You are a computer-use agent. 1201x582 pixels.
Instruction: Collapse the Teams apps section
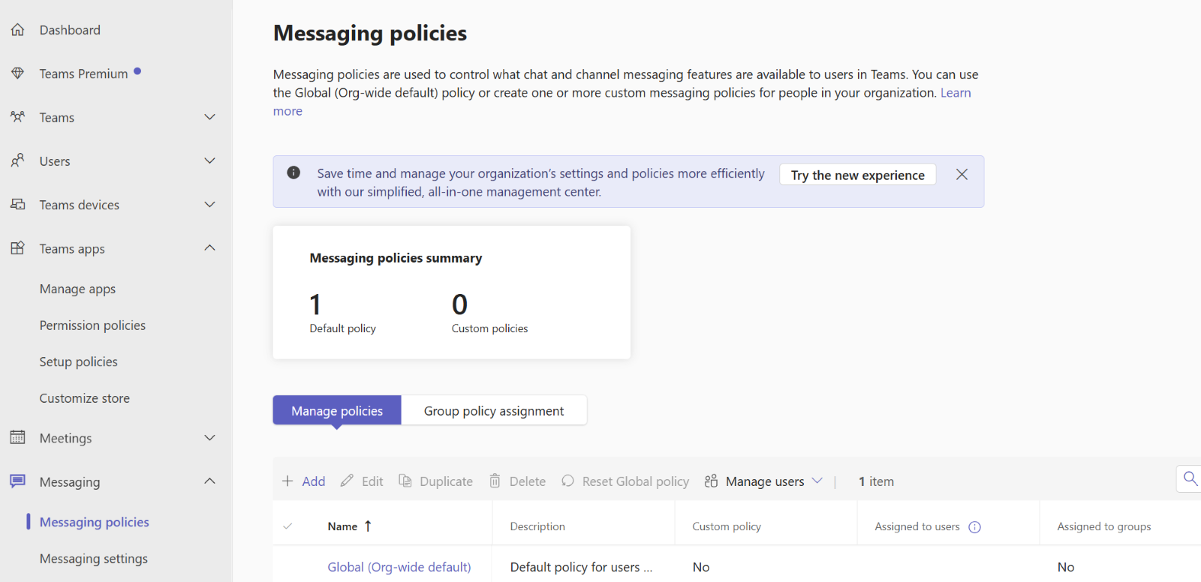(210, 247)
